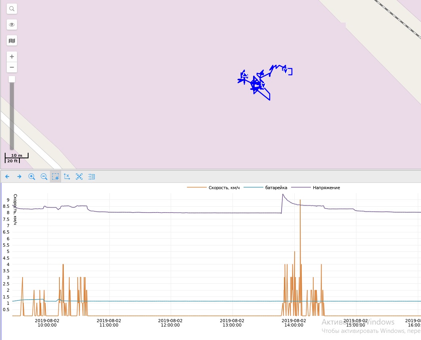Toggle map visibility with the eye icon
Screen dimensions: 421x340
pos(12,25)
